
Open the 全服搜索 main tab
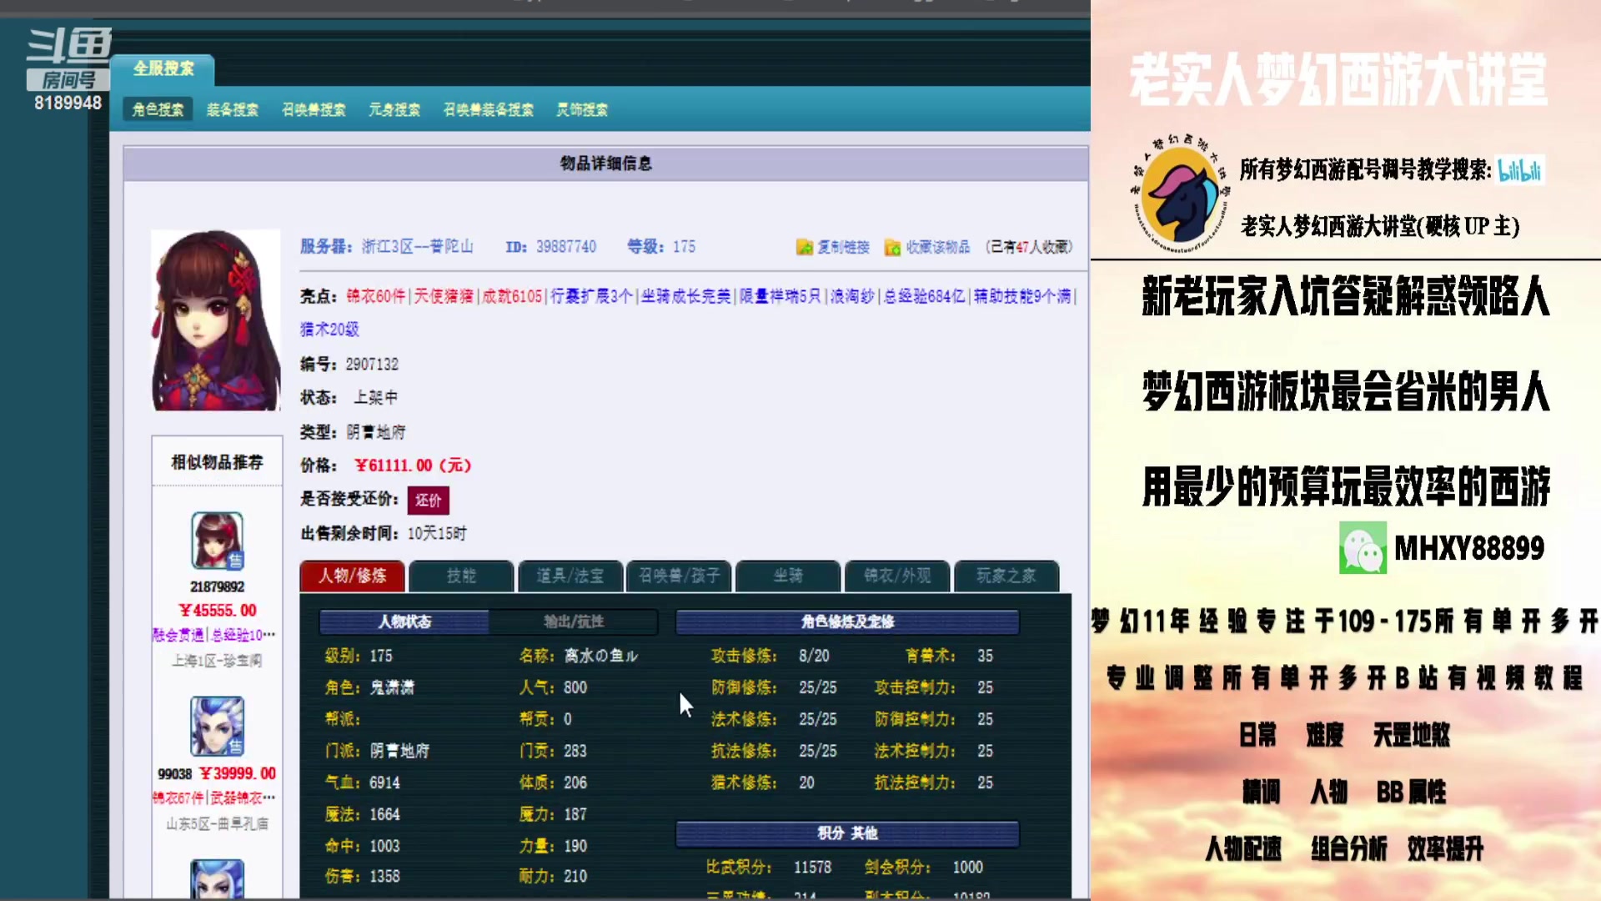(x=163, y=68)
